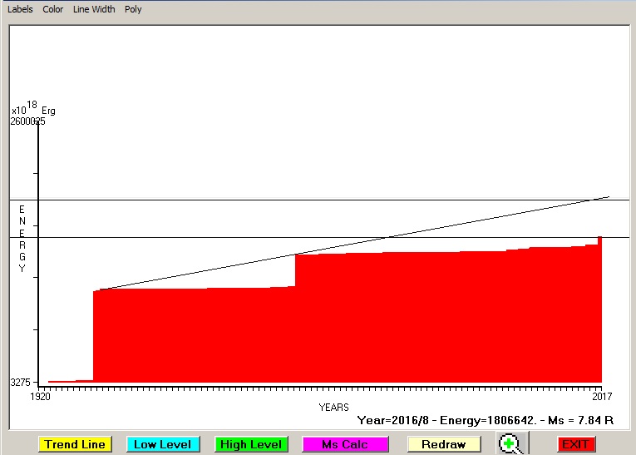Click the 2600035 maximum energy value label
Screen dimensions: 636x455
point(27,121)
